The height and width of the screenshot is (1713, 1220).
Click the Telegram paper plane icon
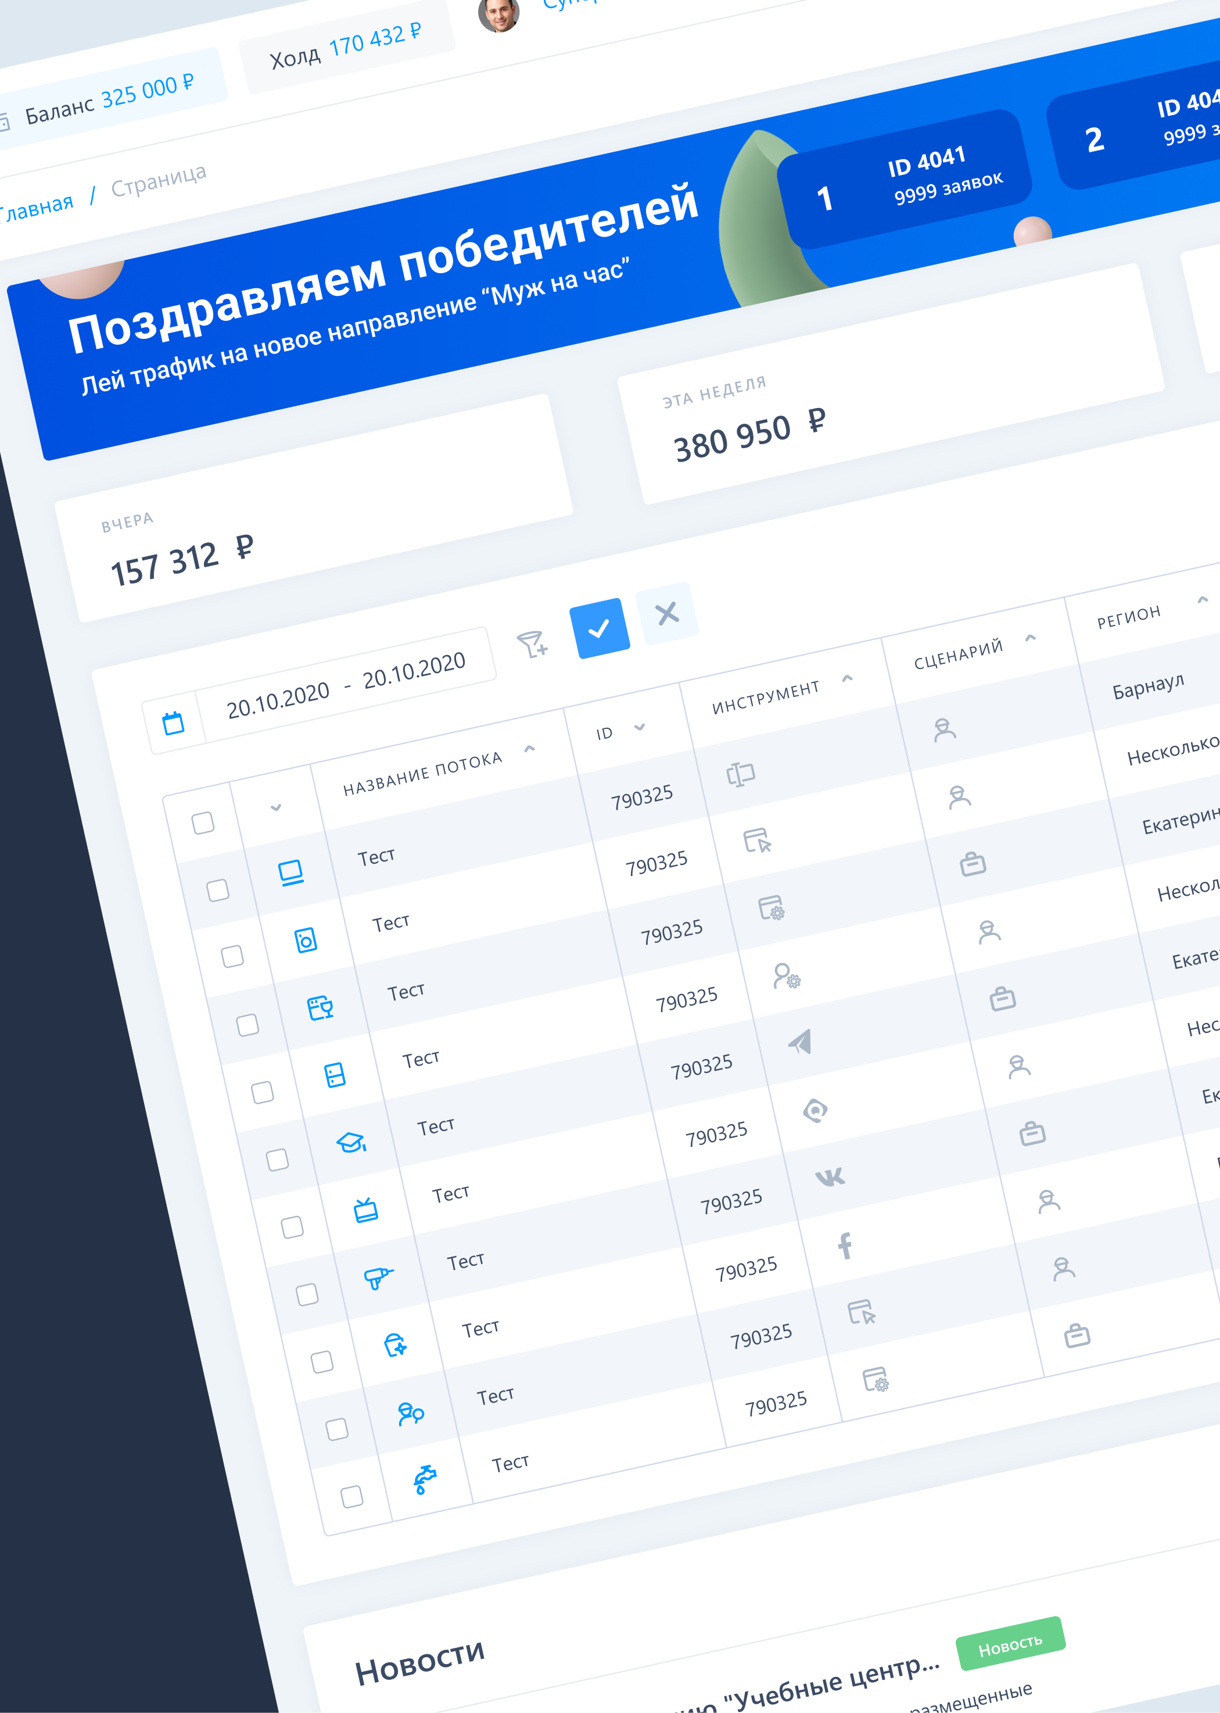pyautogui.click(x=801, y=1042)
